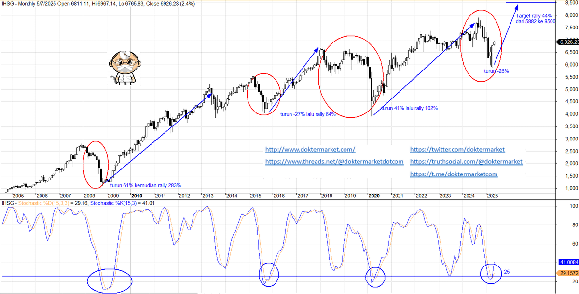This screenshot has width=579, height=294.
Task: Click the bold 2020 year label
Action: tap(374, 196)
